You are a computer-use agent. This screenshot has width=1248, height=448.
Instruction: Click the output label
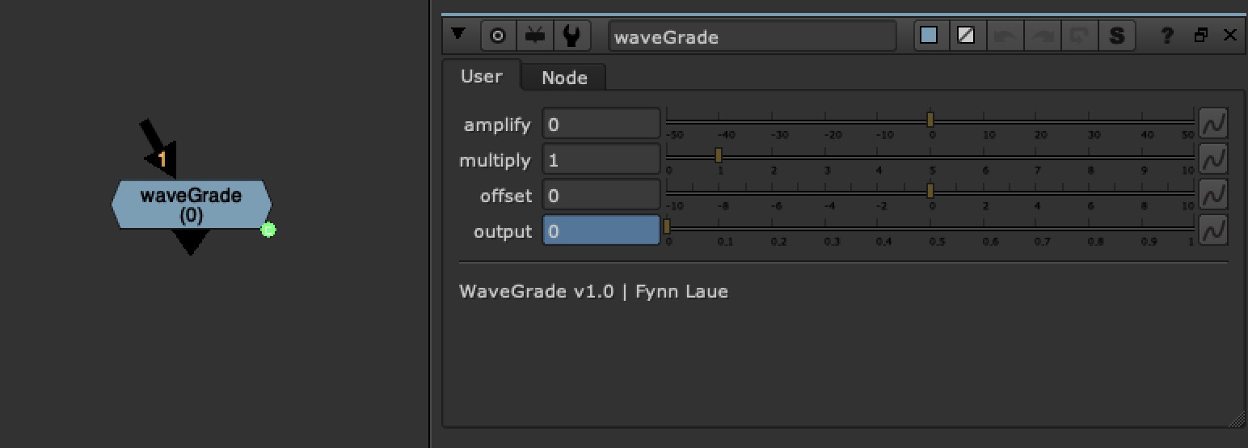click(x=503, y=231)
